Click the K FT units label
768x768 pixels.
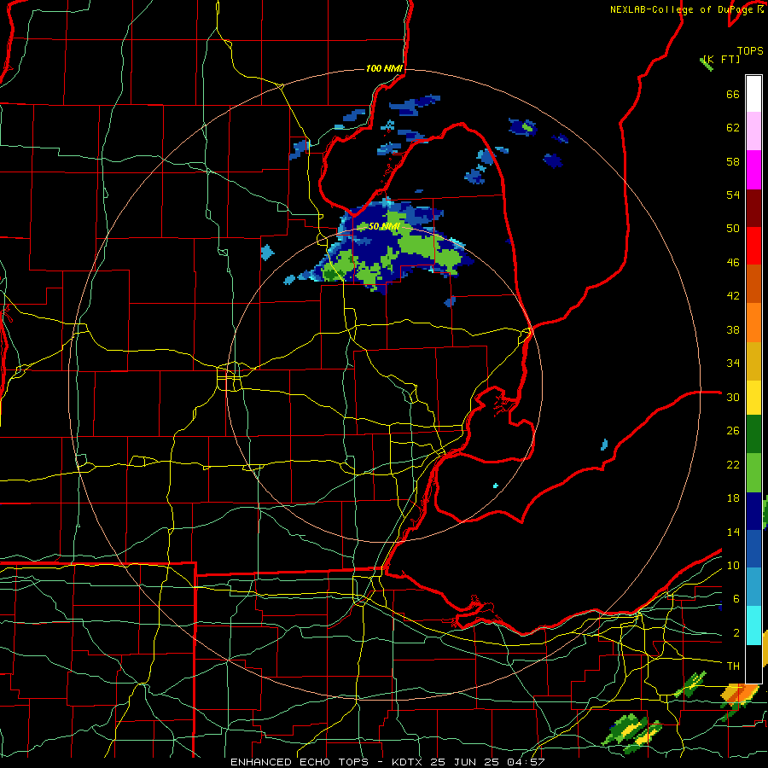(721, 59)
